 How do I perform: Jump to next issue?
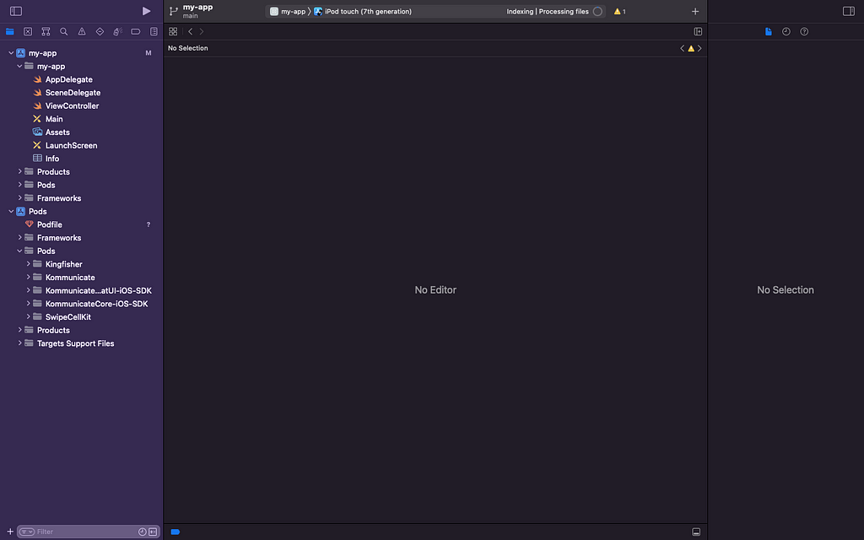699,48
